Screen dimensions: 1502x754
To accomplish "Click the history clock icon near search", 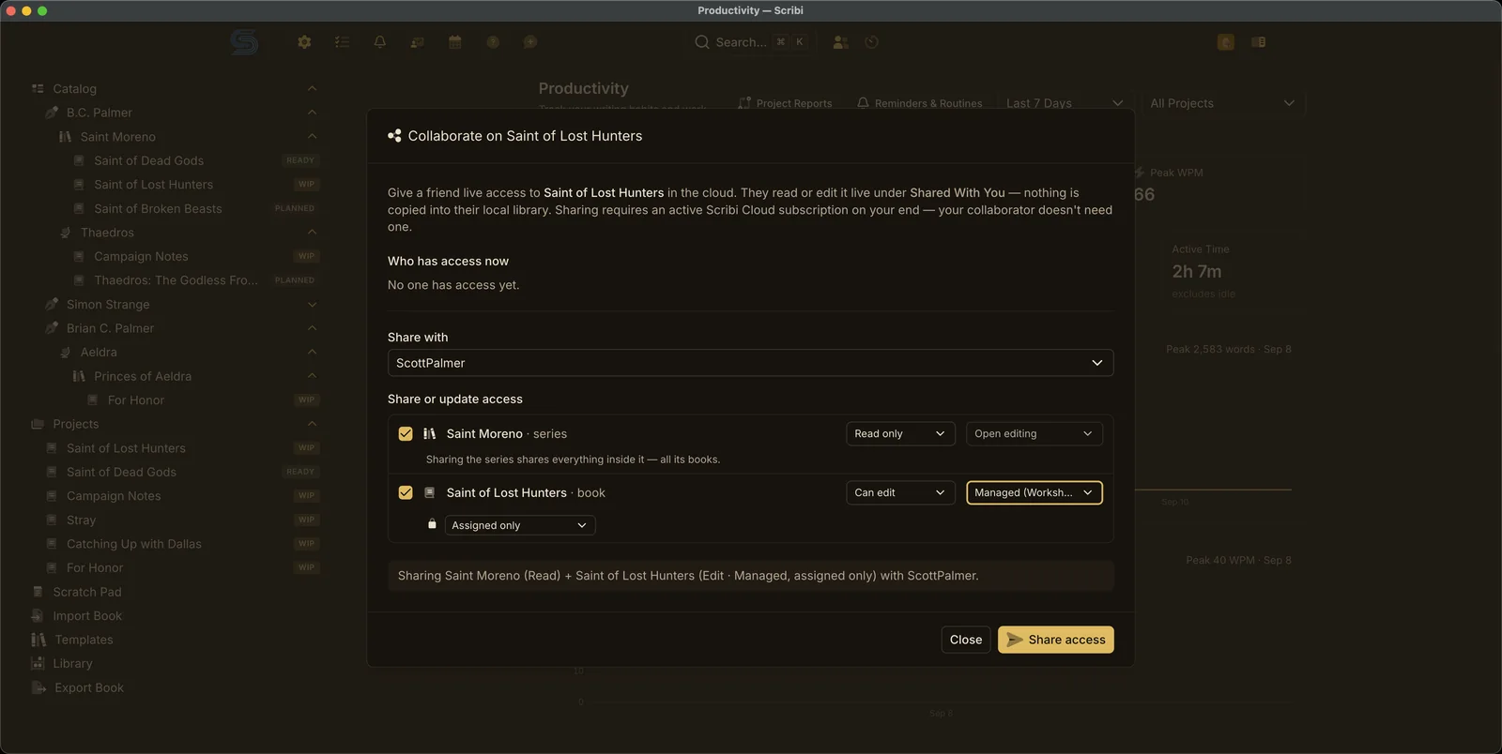I will pos(872,42).
